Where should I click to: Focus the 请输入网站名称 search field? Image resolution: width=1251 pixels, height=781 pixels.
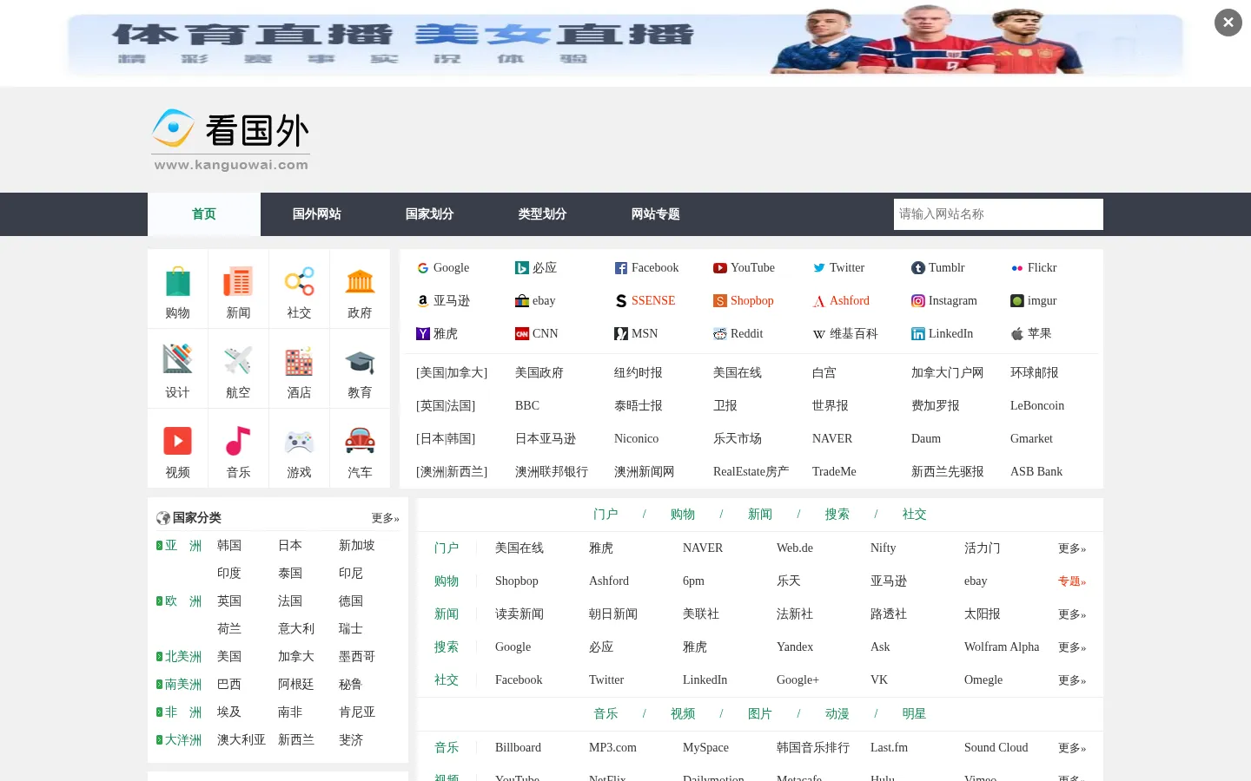tap(998, 214)
